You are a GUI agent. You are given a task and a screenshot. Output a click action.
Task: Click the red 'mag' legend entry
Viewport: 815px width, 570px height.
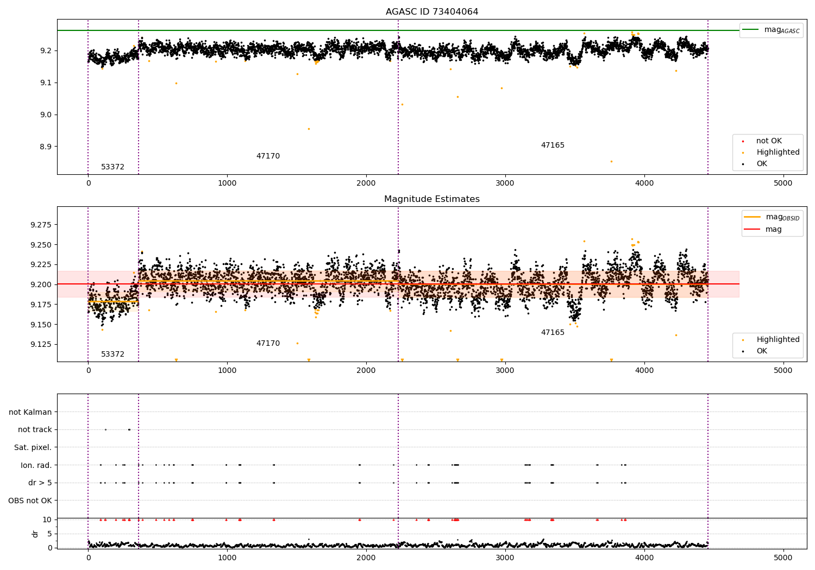[x=763, y=230]
